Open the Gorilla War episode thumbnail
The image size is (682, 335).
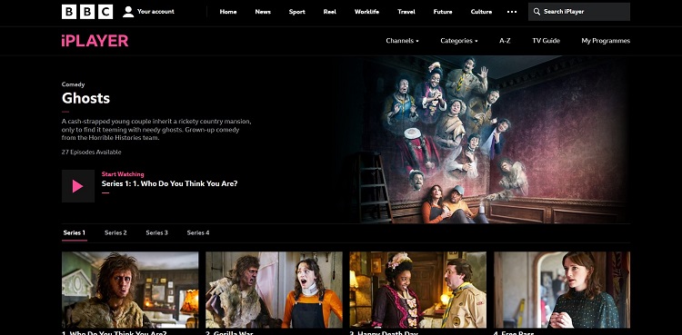click(274, 290)
